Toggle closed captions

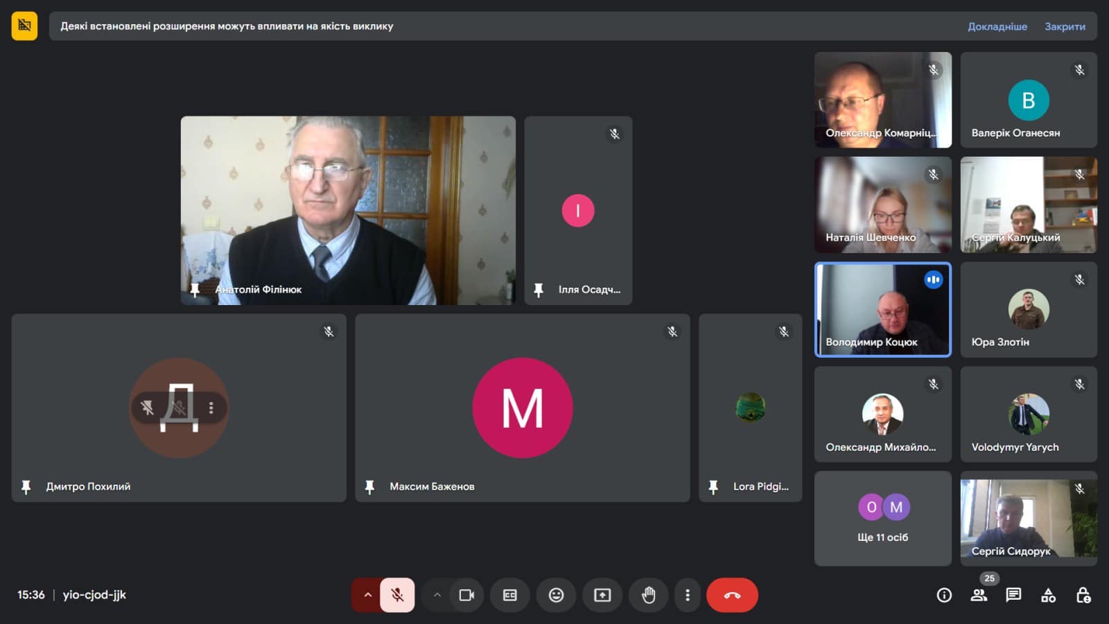(x=510, y=595)
